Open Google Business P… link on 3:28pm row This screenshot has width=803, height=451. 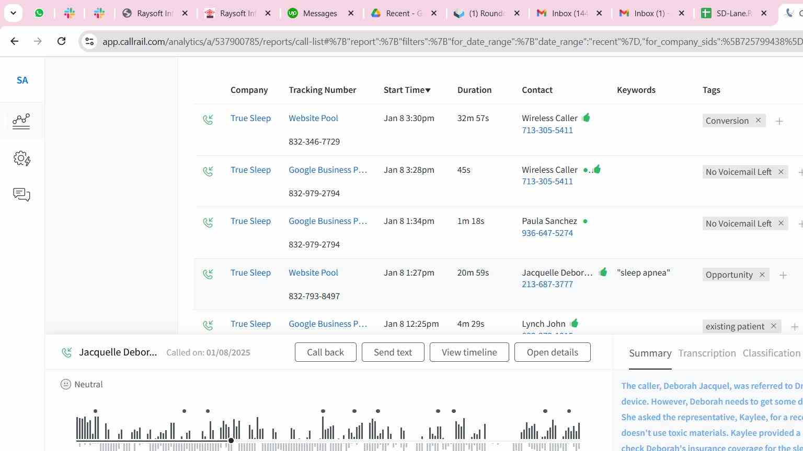[328, 170]
